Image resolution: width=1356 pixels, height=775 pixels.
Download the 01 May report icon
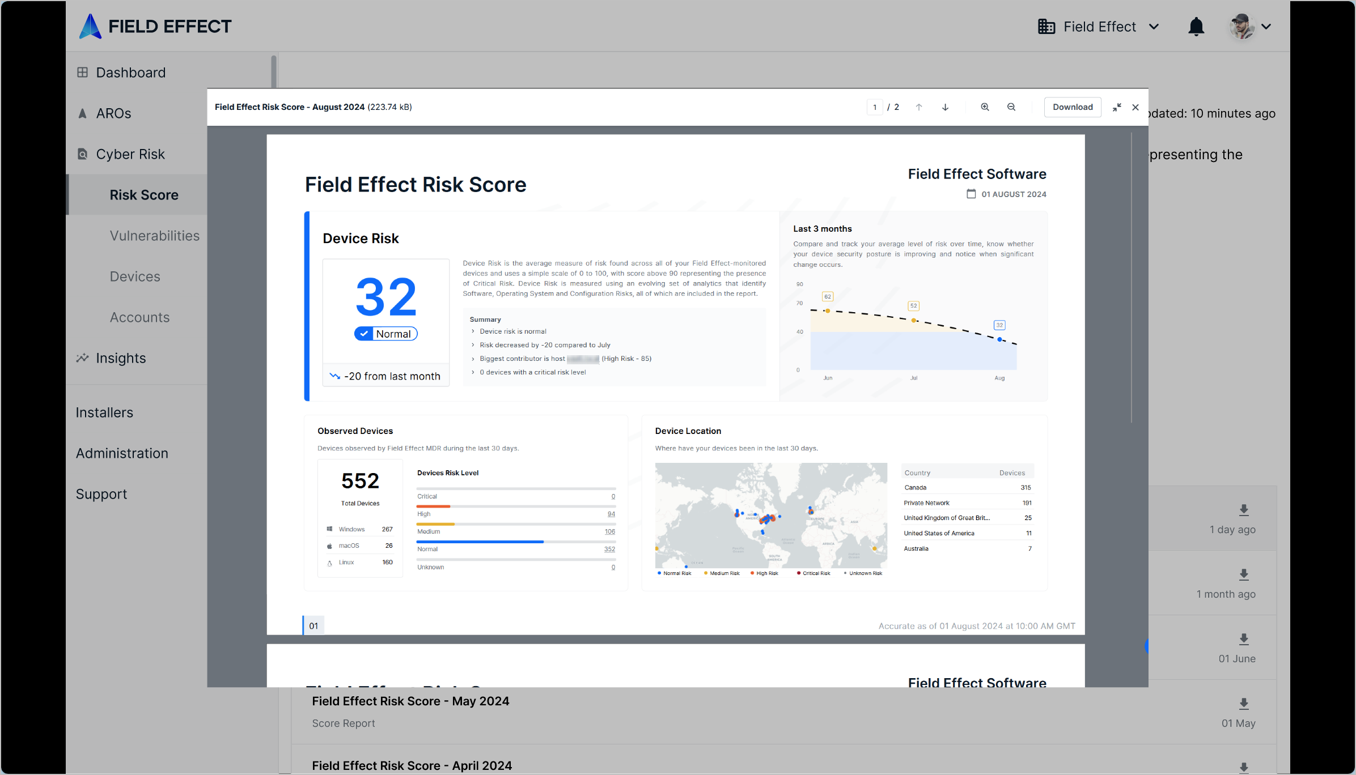pos(1244,704)
